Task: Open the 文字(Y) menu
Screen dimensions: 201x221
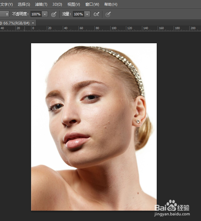Action: (x=7, y=4)
